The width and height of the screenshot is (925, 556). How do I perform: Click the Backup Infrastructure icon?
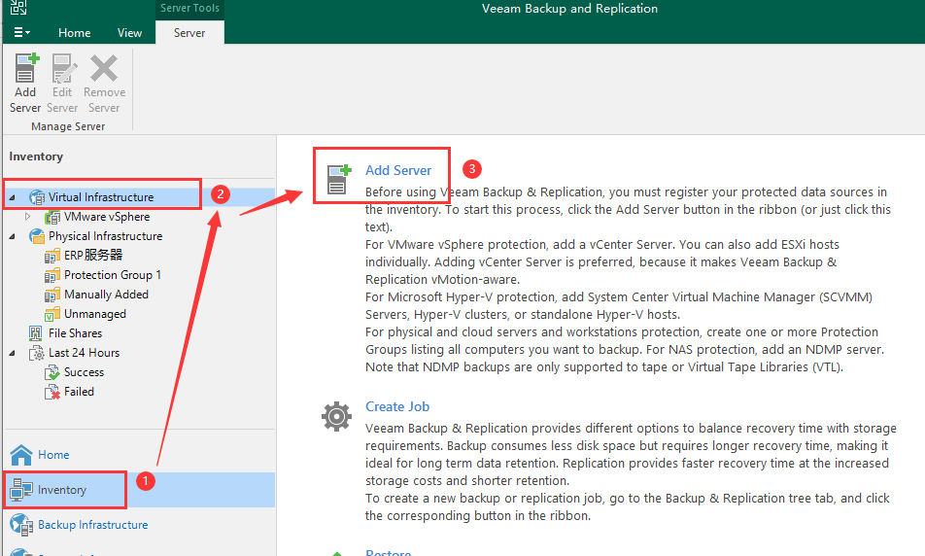[x=21, y=525]
